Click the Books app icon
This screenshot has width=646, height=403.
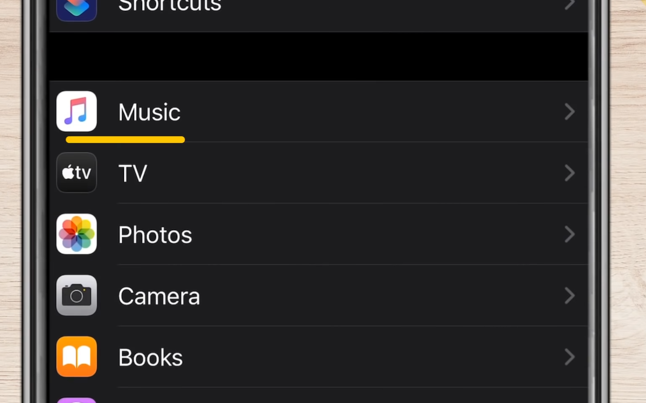coord(77,357)
